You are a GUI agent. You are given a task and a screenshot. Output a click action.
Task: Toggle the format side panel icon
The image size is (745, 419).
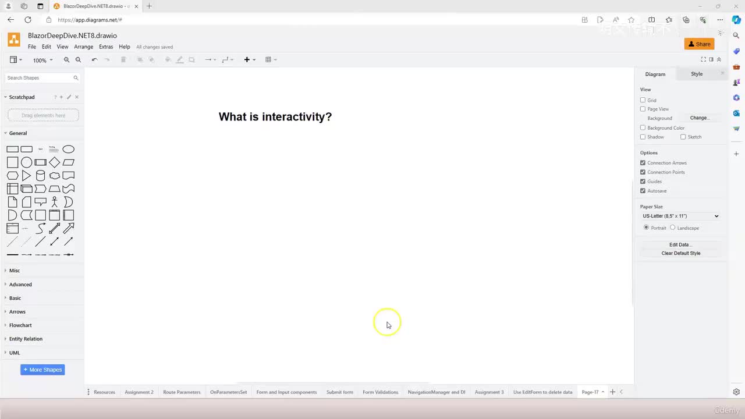711,59
